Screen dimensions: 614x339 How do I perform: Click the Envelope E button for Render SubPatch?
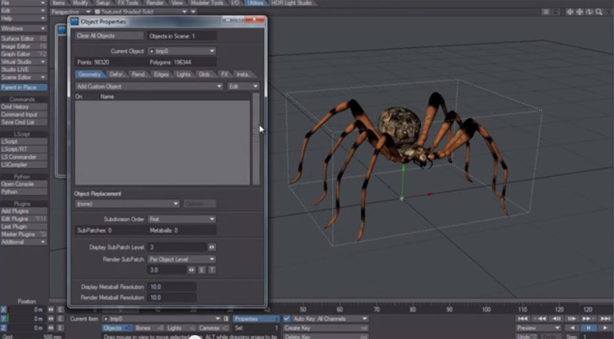pyautogui.click(x=202, y=270)
